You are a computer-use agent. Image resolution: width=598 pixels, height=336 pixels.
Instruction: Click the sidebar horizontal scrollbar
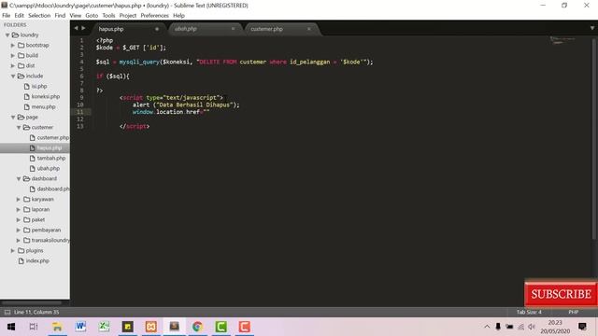(32, 303)
